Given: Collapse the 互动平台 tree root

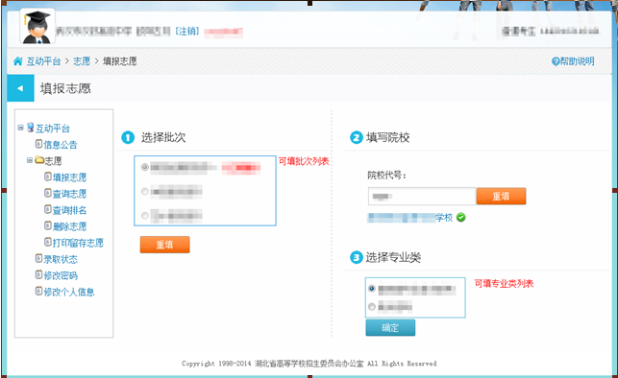Looking at the screenshot, I should [x=20, y=128].
